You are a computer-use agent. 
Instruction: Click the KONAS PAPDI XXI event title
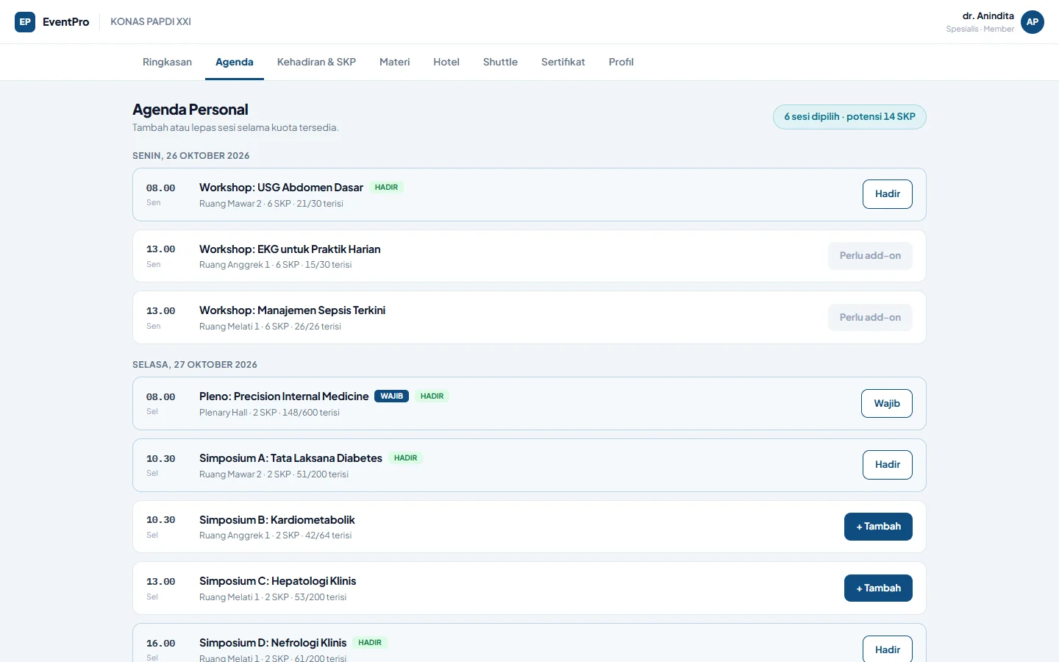151,22
